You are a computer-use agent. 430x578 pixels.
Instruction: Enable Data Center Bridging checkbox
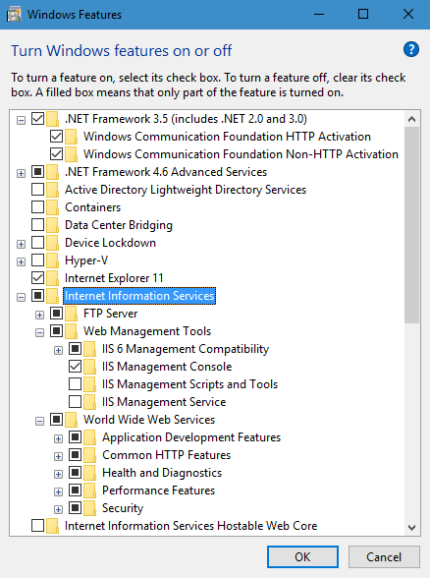click(x=37, y=225)
